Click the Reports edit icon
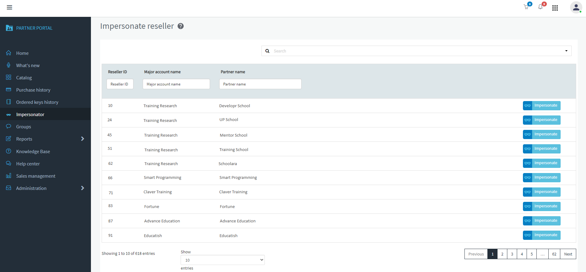This screenshot has height=272, width=586. pyautogui.click(x=9, y=138)
